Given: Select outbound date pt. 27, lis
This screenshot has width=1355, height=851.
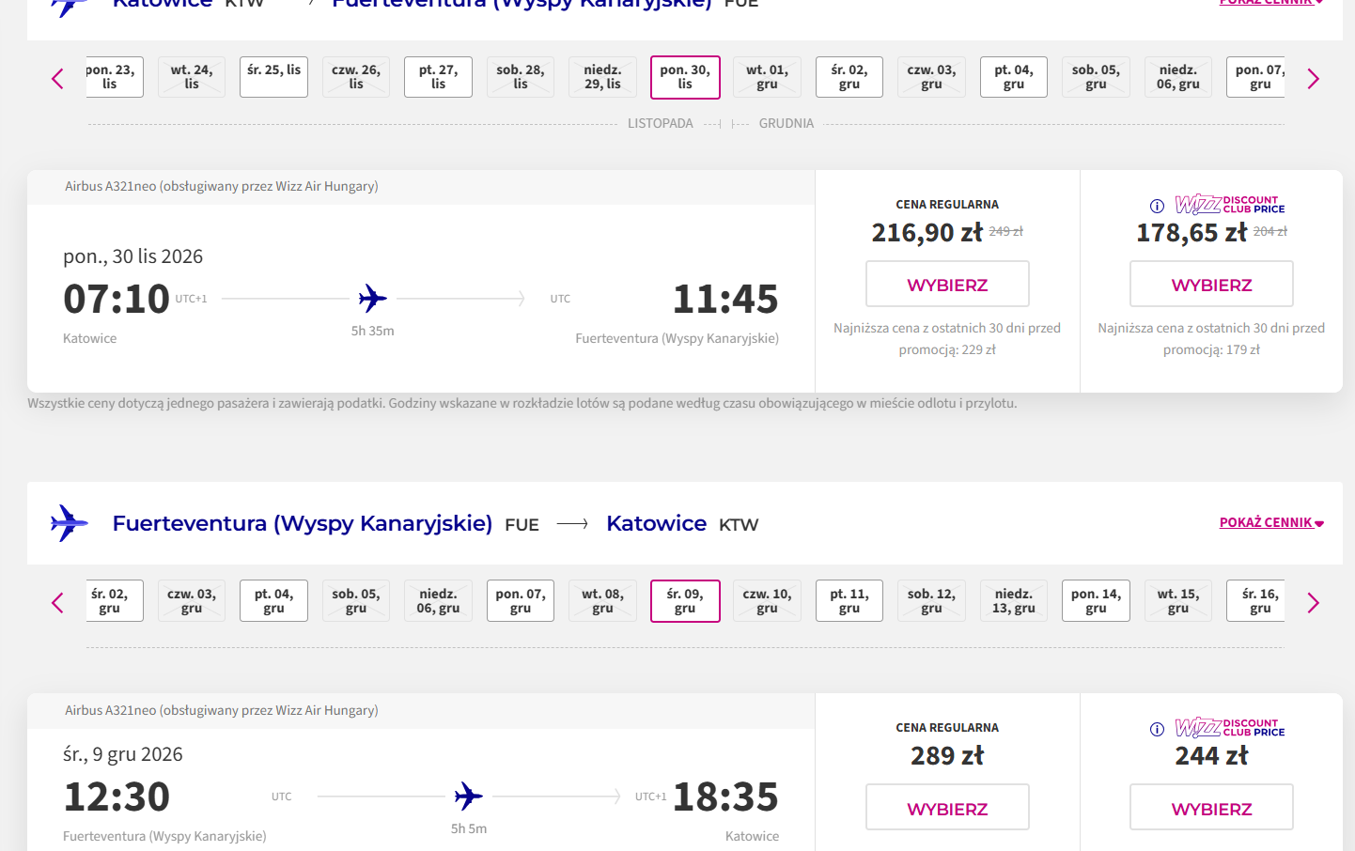Looking at the screenshot, I should tap(438, 77).
